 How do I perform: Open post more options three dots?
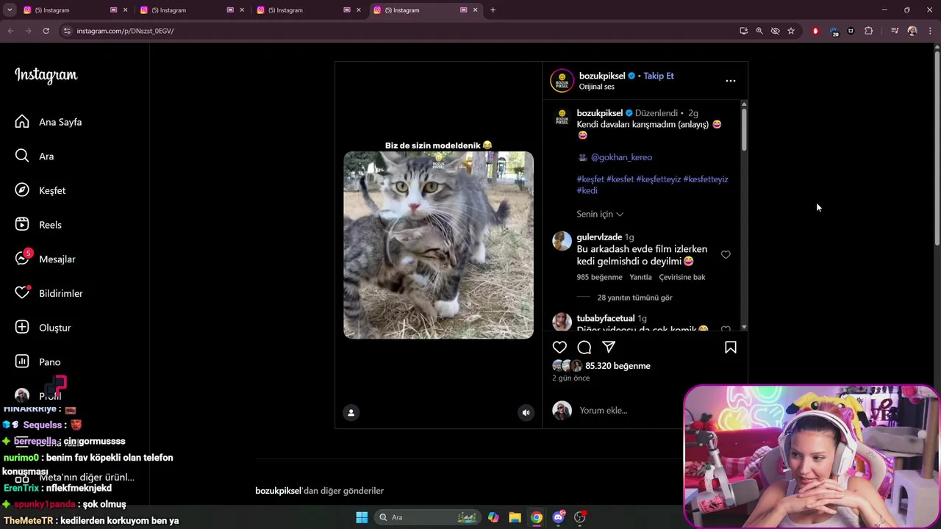click(x=731, y=81)
